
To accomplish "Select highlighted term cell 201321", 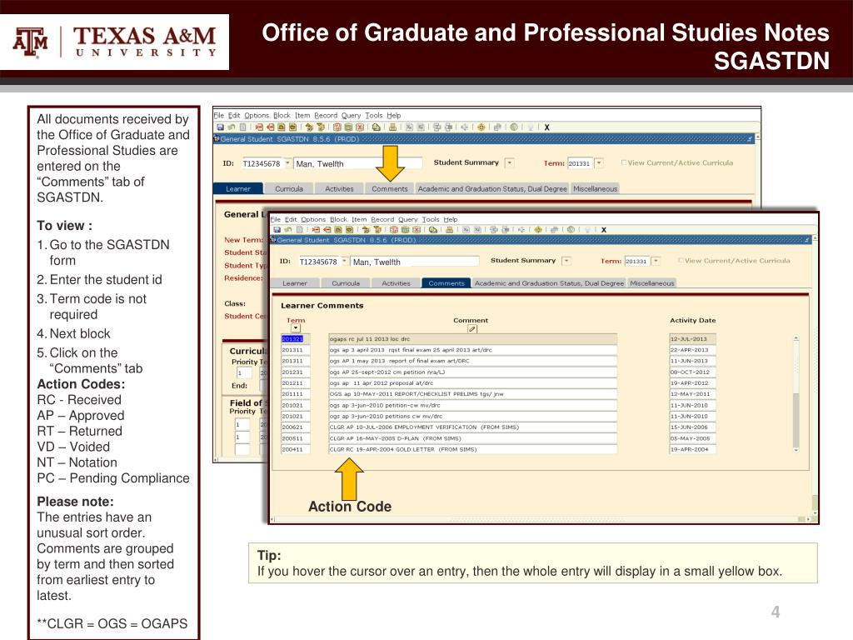I will tap(296, 339).
